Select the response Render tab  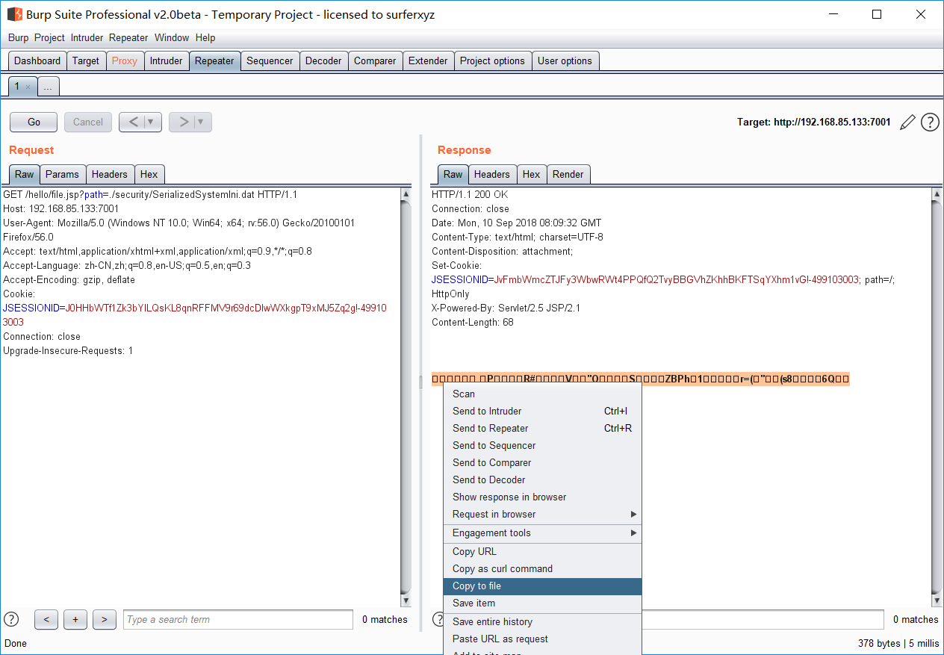point(568,174)
